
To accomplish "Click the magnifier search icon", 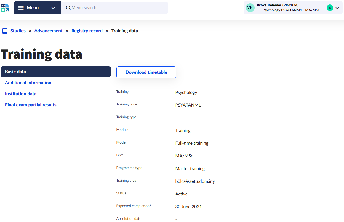I will 68,8.
